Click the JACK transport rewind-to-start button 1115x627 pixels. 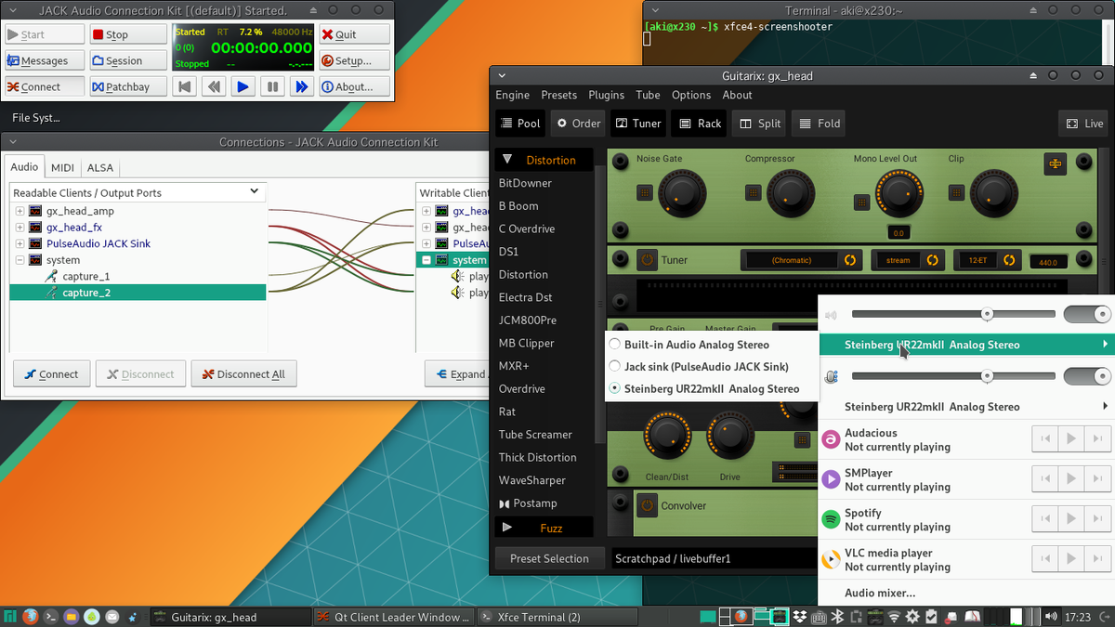click(x=185, y=86)
